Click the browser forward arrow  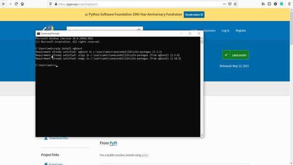point(10,4)
